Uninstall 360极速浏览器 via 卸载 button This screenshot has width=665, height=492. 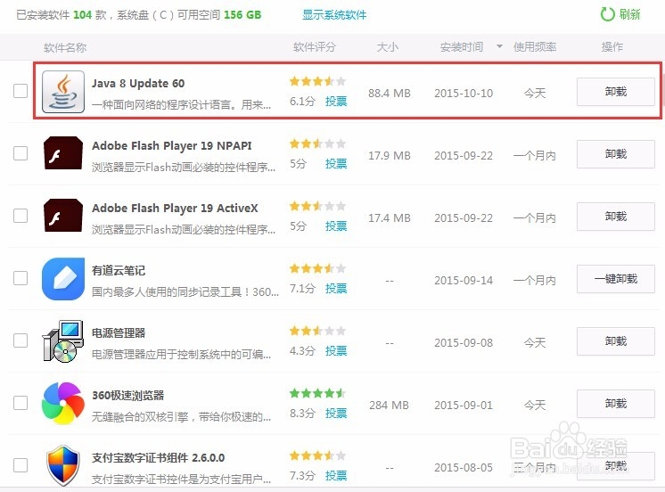[615, 404]
